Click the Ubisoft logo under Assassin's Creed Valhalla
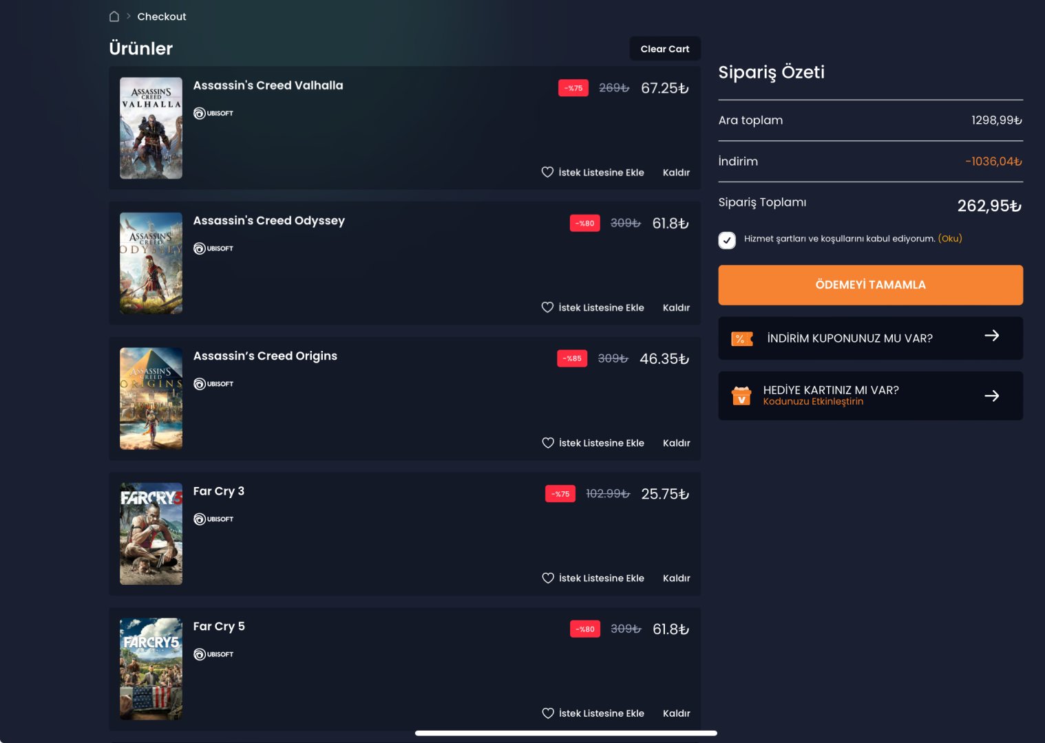The image size is (1045, 743). (x=213, y=114)
